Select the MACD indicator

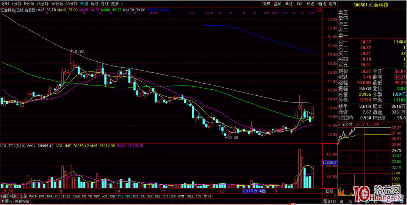(x=33, y=196)
